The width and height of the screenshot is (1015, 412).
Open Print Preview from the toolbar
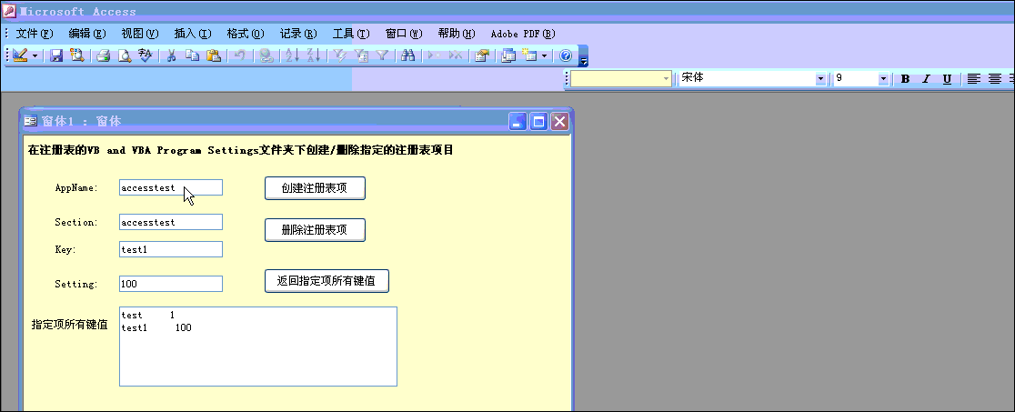125,55
